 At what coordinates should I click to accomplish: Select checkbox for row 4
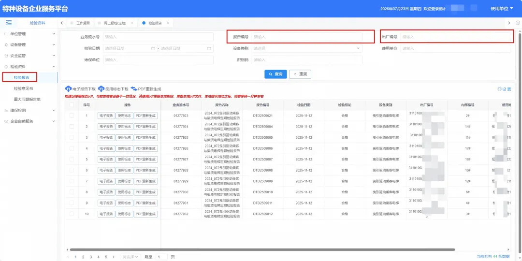pyautogui.click(x=72, y=148)
